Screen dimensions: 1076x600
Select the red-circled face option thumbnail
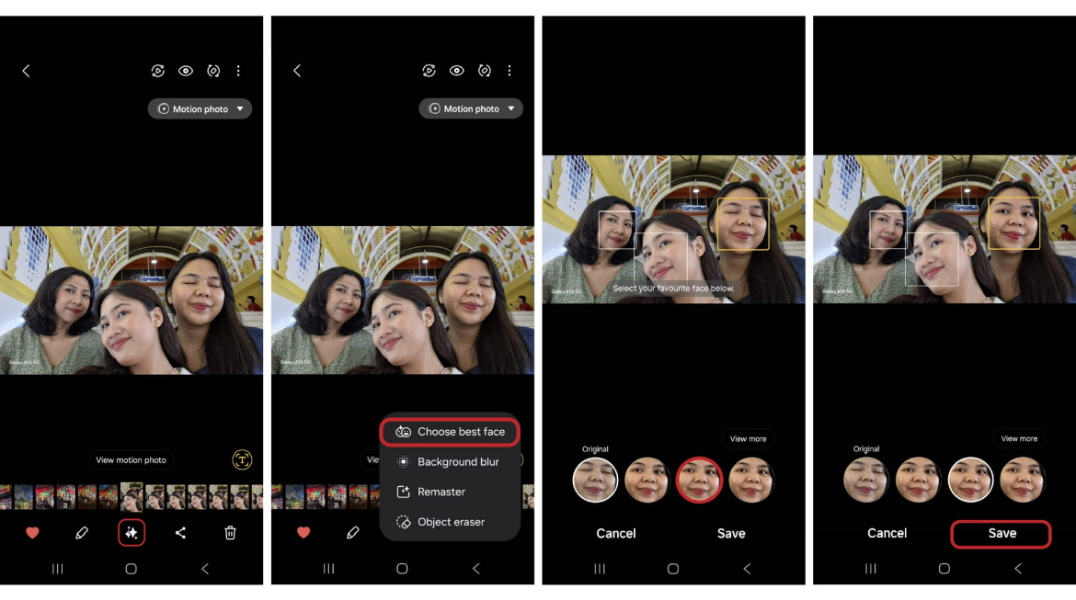tap(699, 480)
